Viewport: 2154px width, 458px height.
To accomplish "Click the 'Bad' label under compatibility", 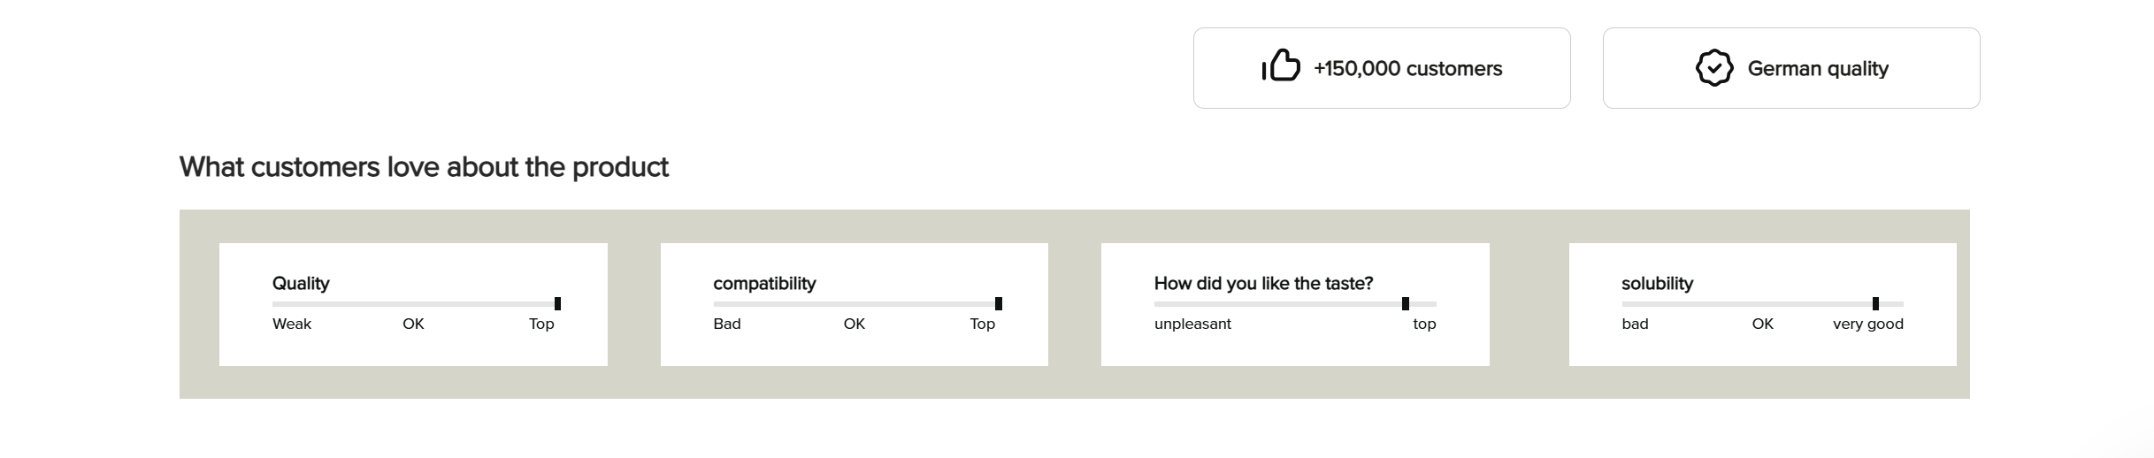I will pos(727,324).
